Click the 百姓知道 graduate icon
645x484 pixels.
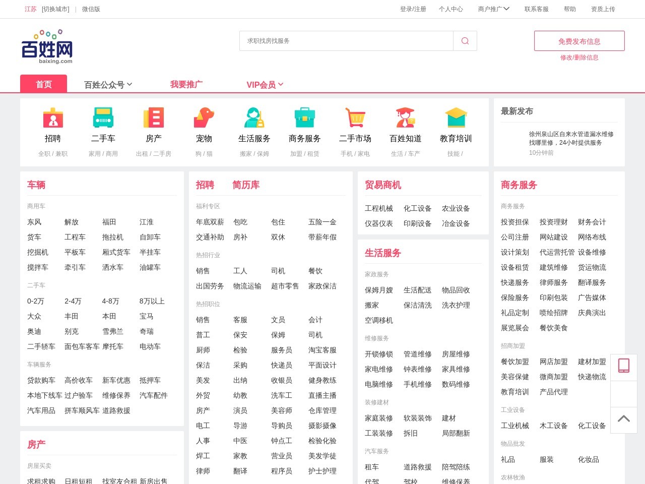(406, 117)
